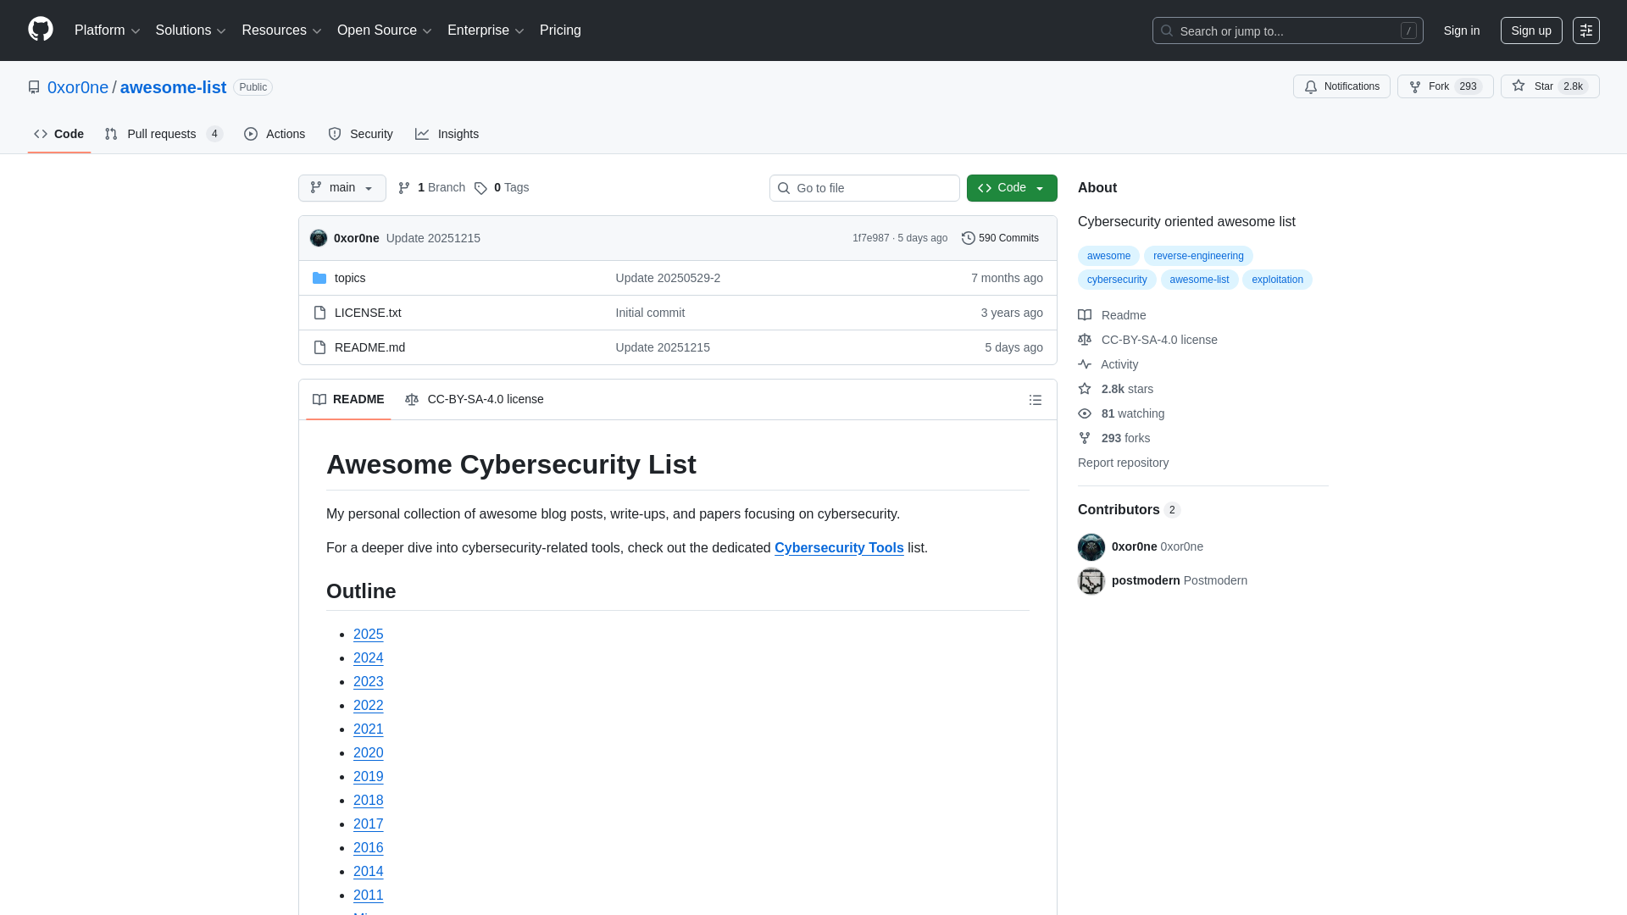Click the Sign up button
This screenshot has height=915, width=1627.
pyautogui.click(x=1531, y=30)
